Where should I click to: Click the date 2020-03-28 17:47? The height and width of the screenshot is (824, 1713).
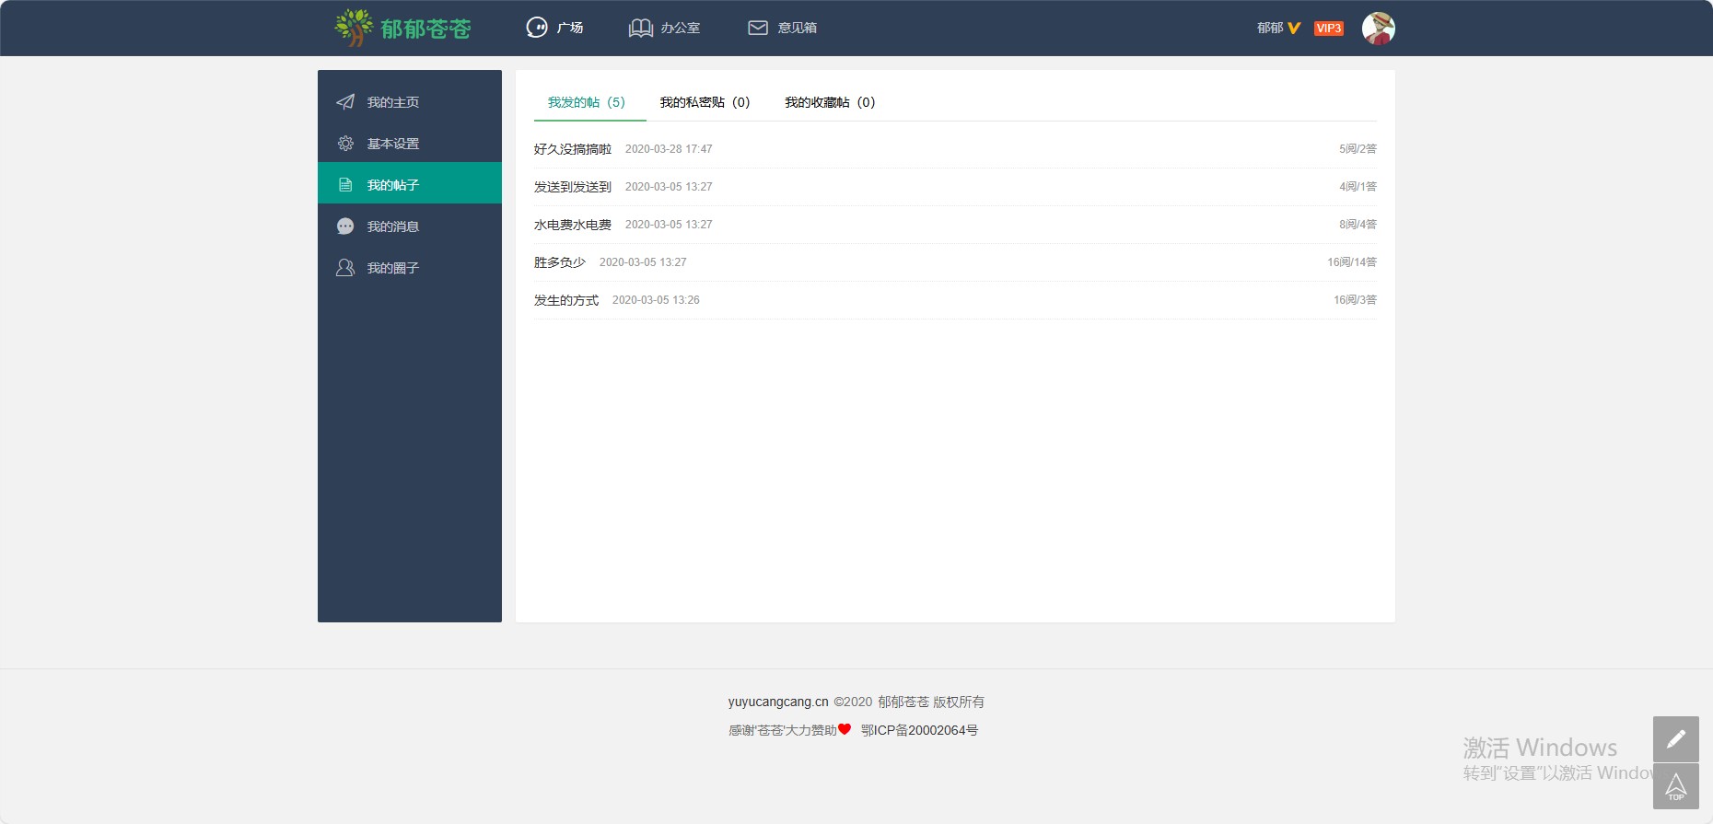pos(669,149)
